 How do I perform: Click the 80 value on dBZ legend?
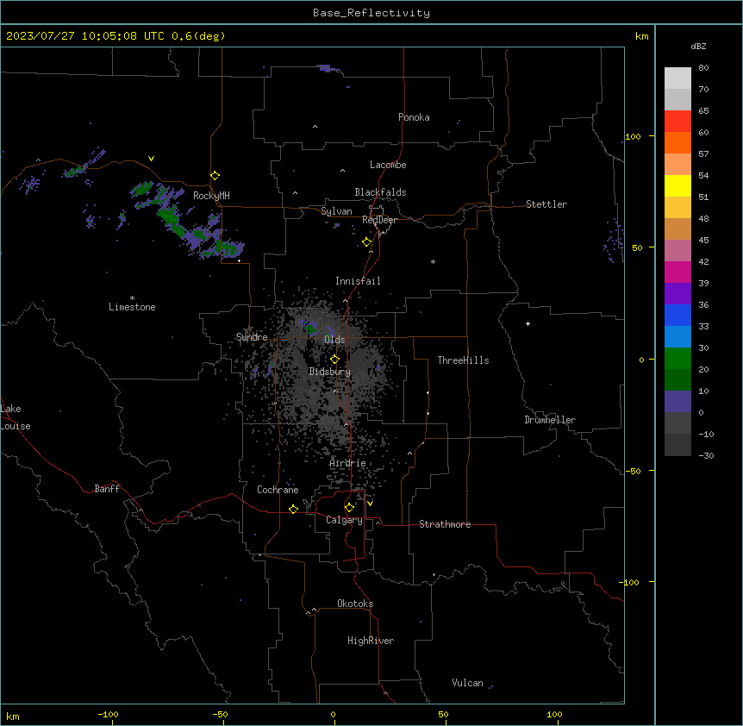pyautogui.click(x=703, y=68)
